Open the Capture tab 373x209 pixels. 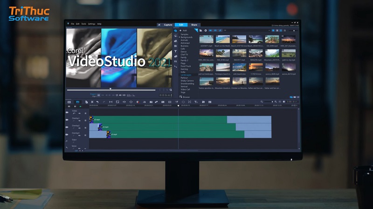(168, 24)
